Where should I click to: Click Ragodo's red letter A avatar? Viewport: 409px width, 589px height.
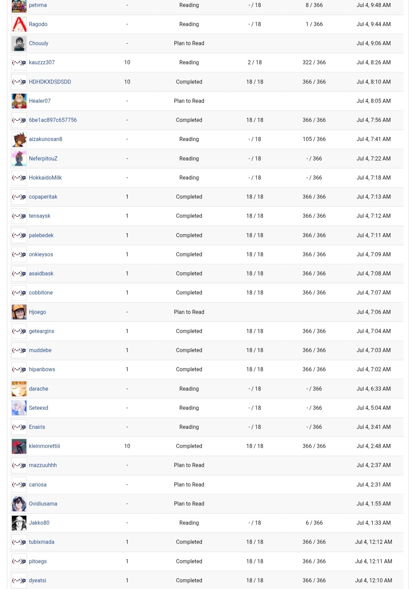(x=19, y=24)
